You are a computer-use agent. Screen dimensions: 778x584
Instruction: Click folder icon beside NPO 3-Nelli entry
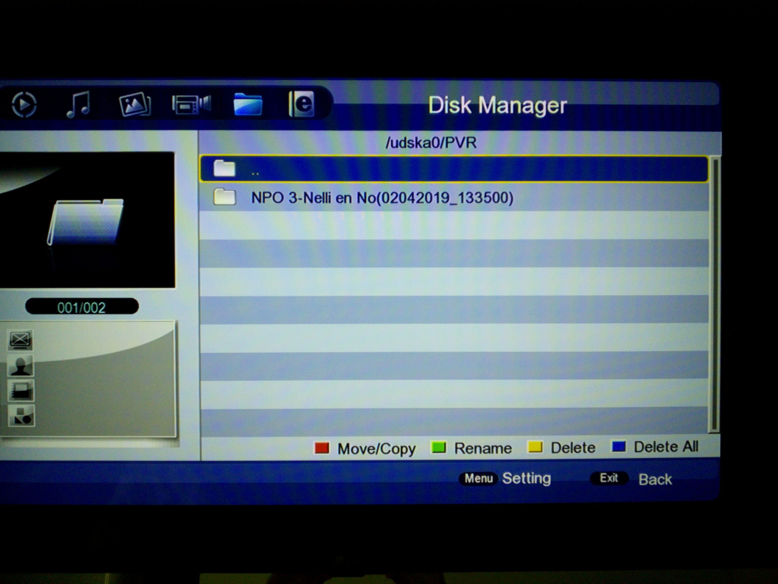[224, 197]
